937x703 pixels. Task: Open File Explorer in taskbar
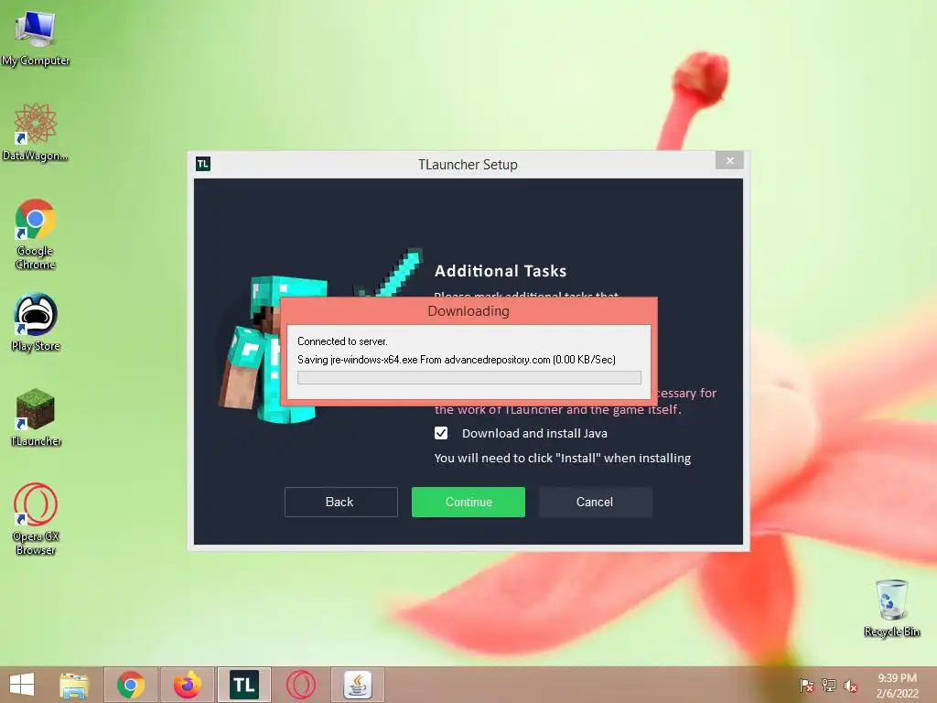tap(74, 685)
